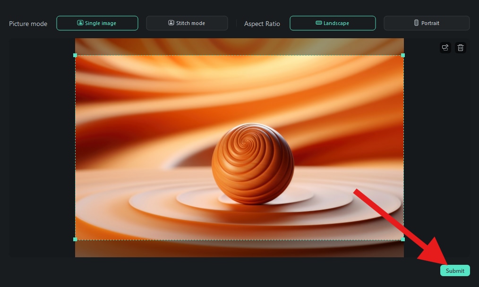Delete the image with trash icon
This screenshot has width=479, height=287.
point(461,48)
